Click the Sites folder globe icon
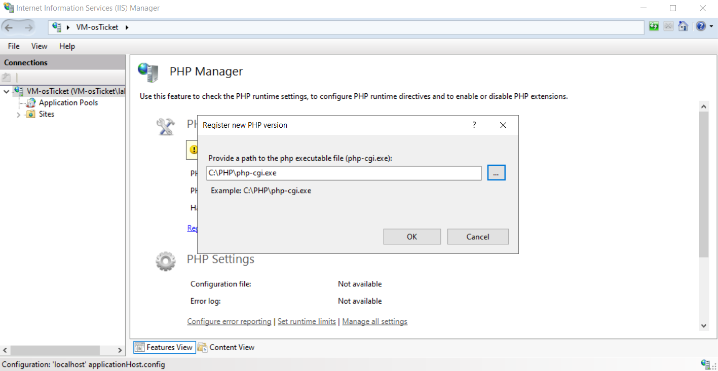The height and width of the screenshot is (371, 718). pyautogui.click(x=31, y=114)
